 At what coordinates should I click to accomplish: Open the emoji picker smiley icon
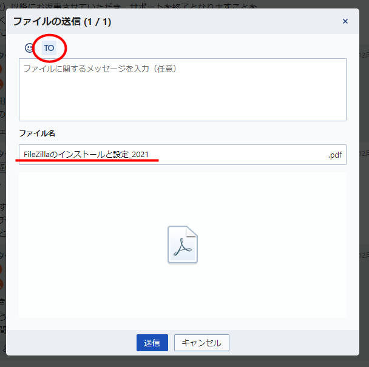29,47
